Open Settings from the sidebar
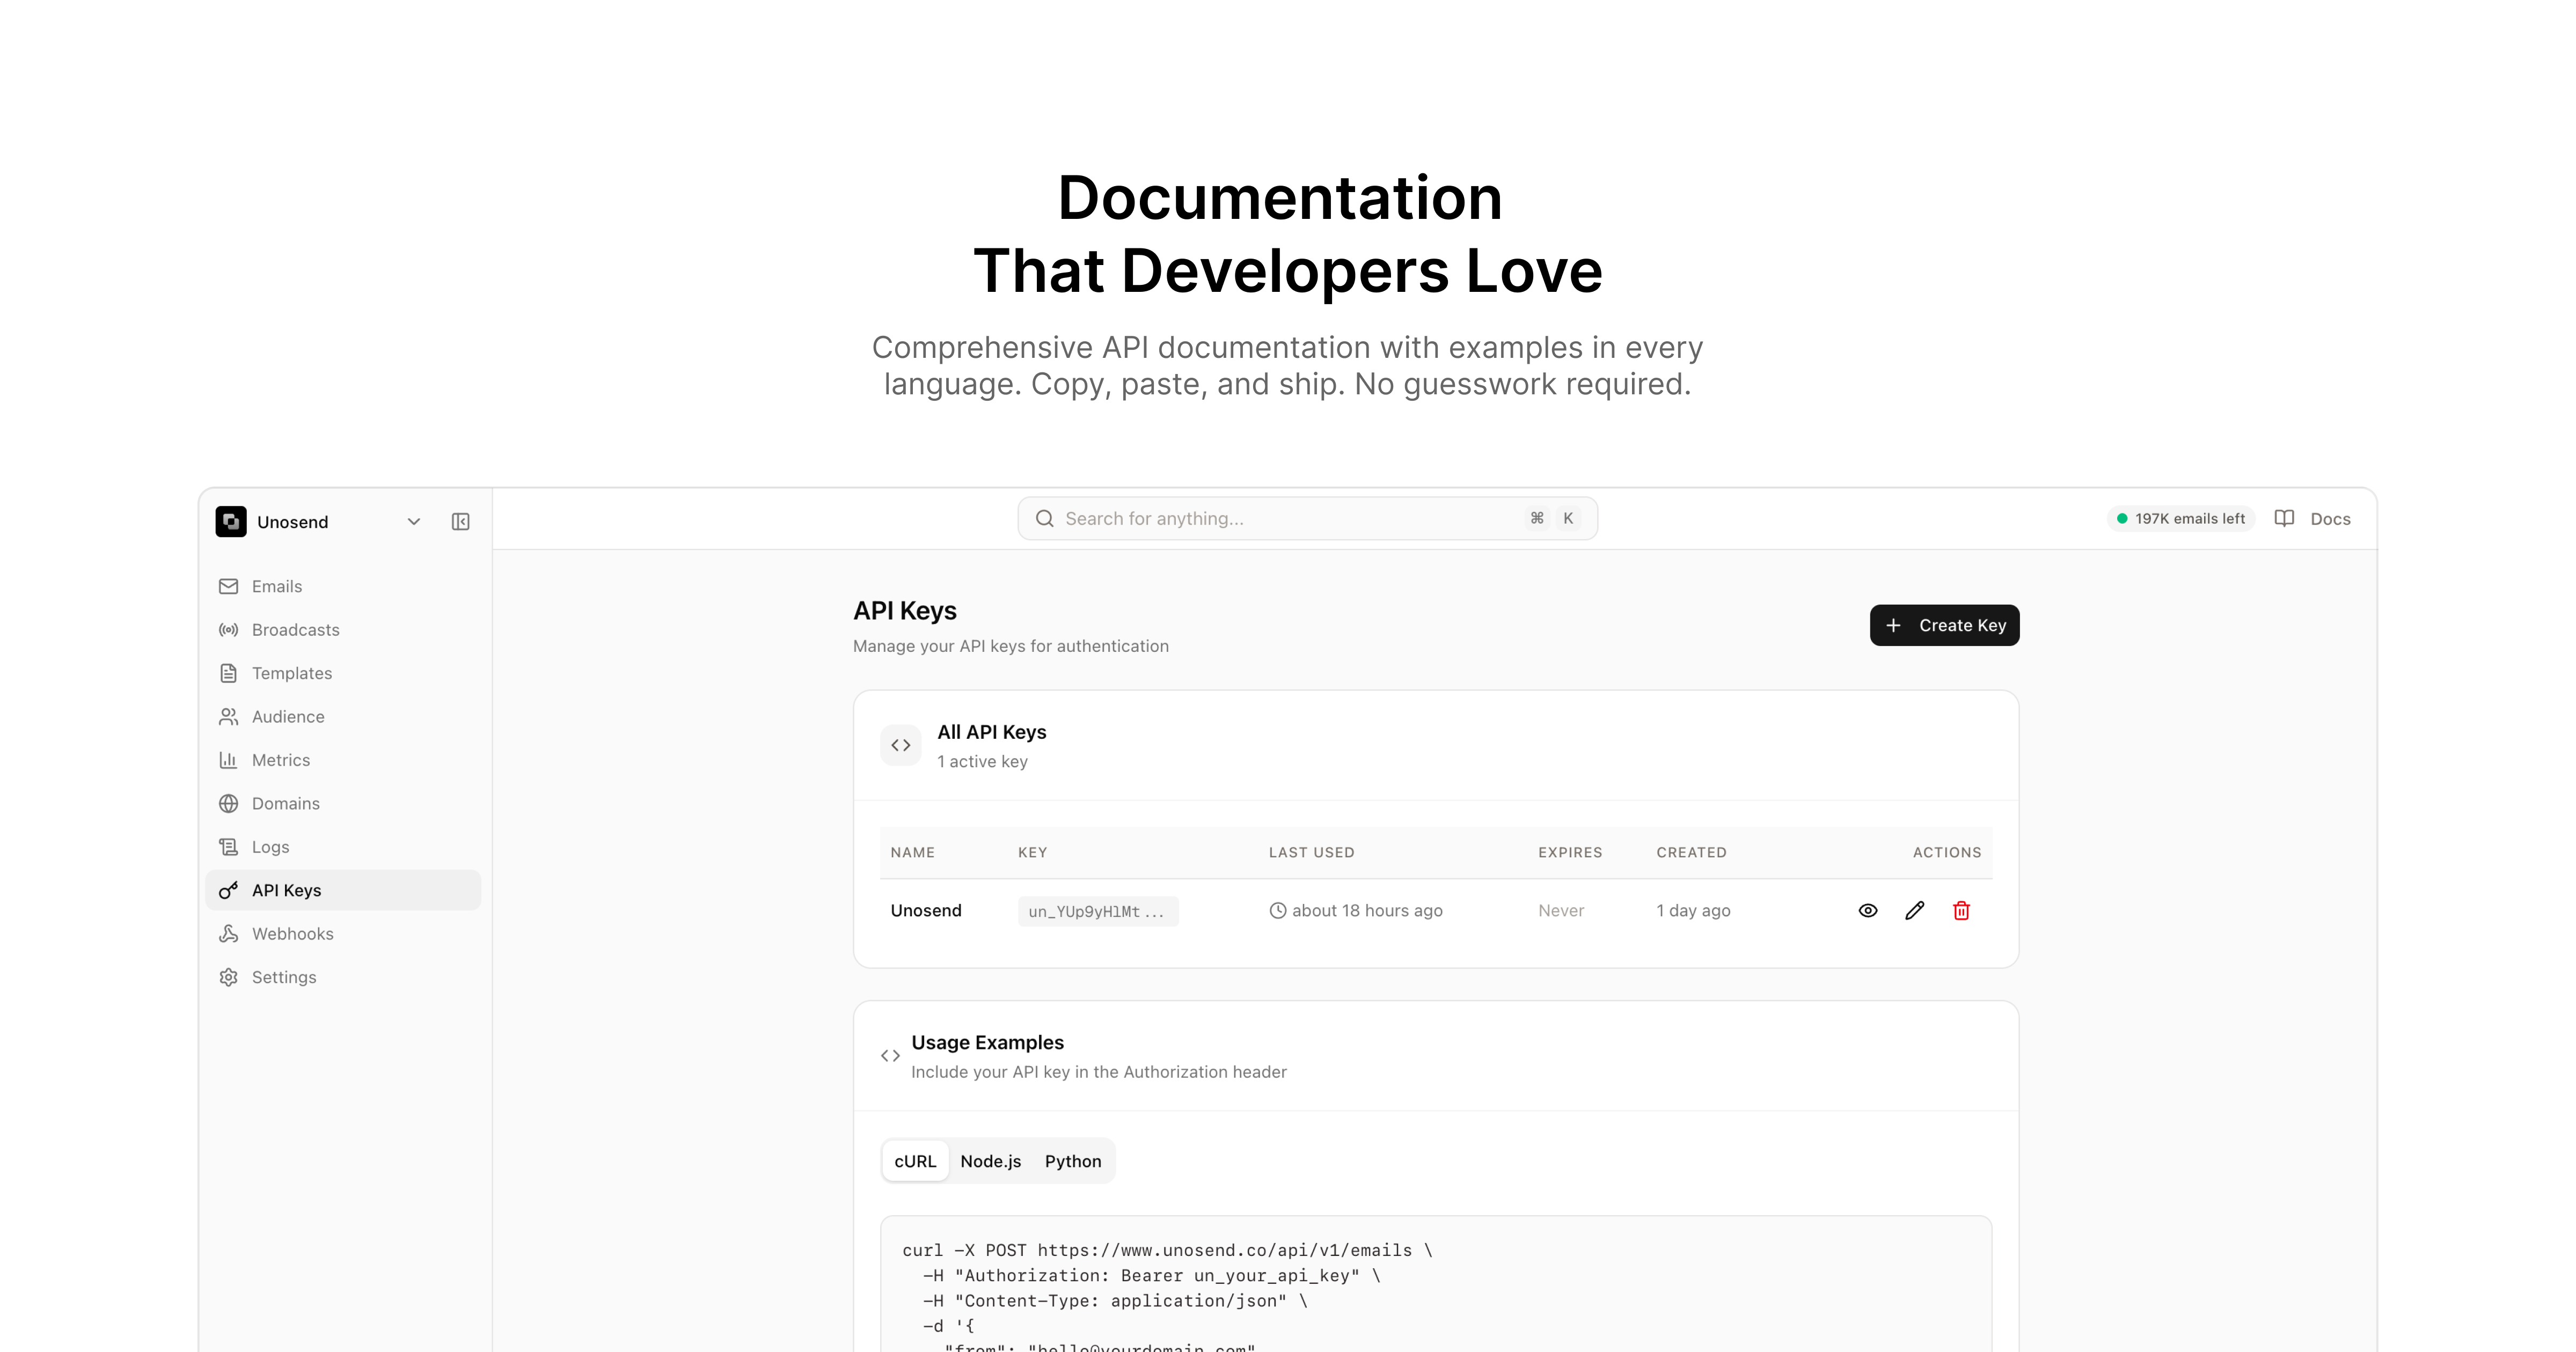 (x=284, y=977)
